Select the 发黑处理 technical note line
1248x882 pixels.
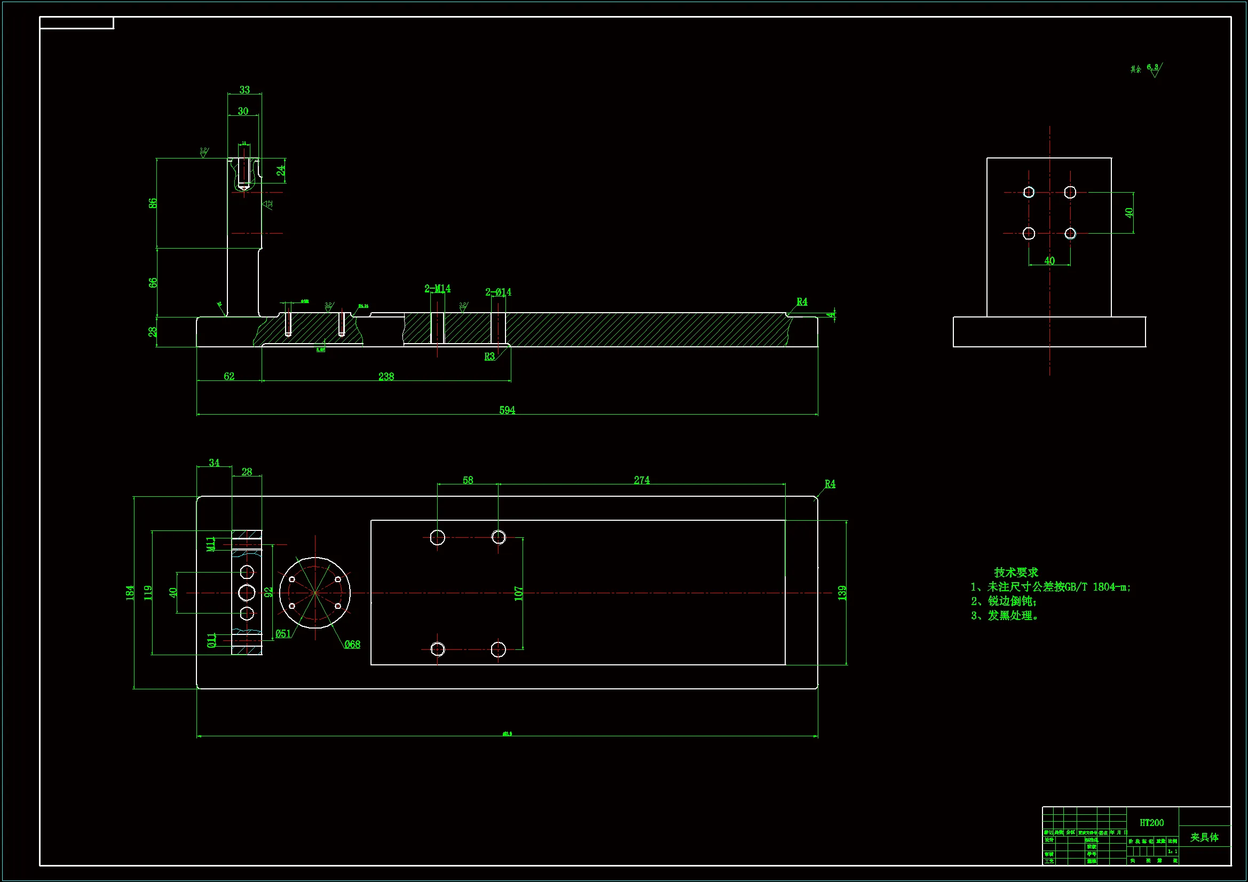point(1005,615)
